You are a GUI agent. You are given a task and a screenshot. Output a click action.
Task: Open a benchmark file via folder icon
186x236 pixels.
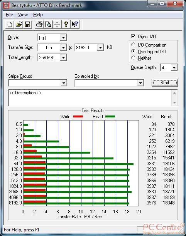click(x=19, y=24)
